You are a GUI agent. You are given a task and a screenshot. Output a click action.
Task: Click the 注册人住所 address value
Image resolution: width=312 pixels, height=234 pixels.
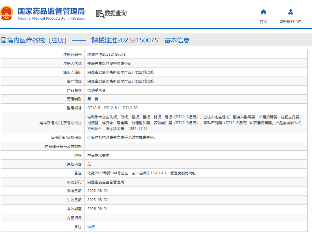[x=120, y=72]
